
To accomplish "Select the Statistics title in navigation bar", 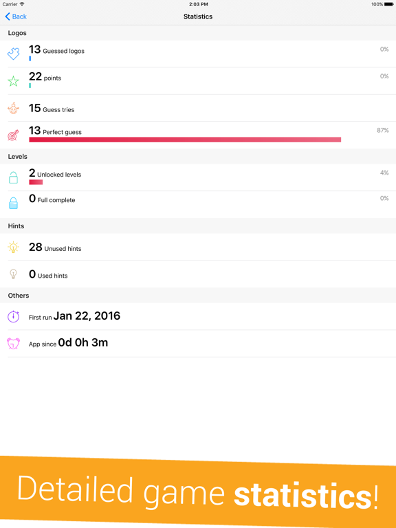I will click(198, 16).
